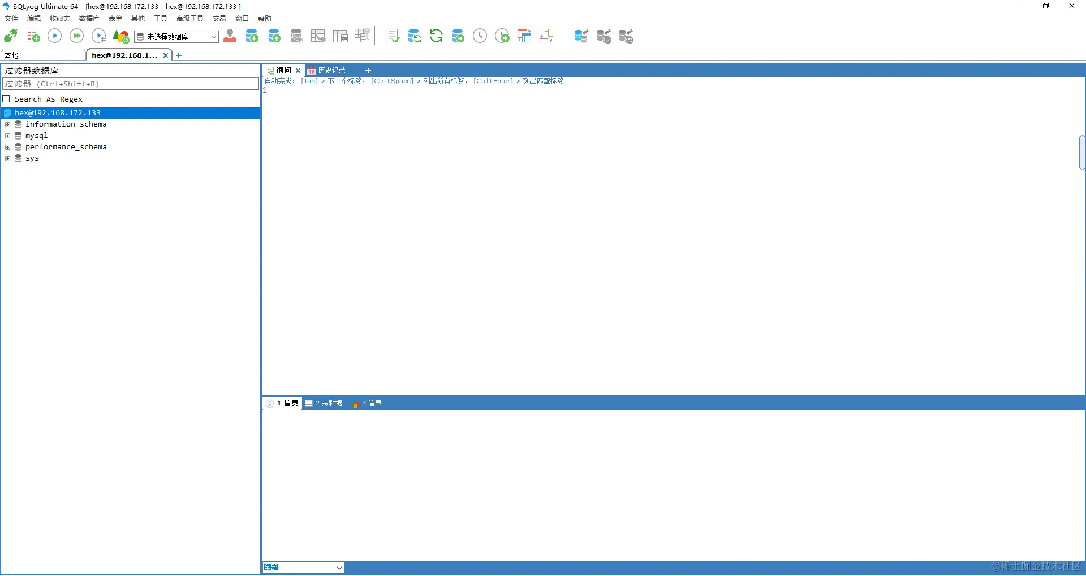Switch to the 2 表数据 tab

[324, 403]
